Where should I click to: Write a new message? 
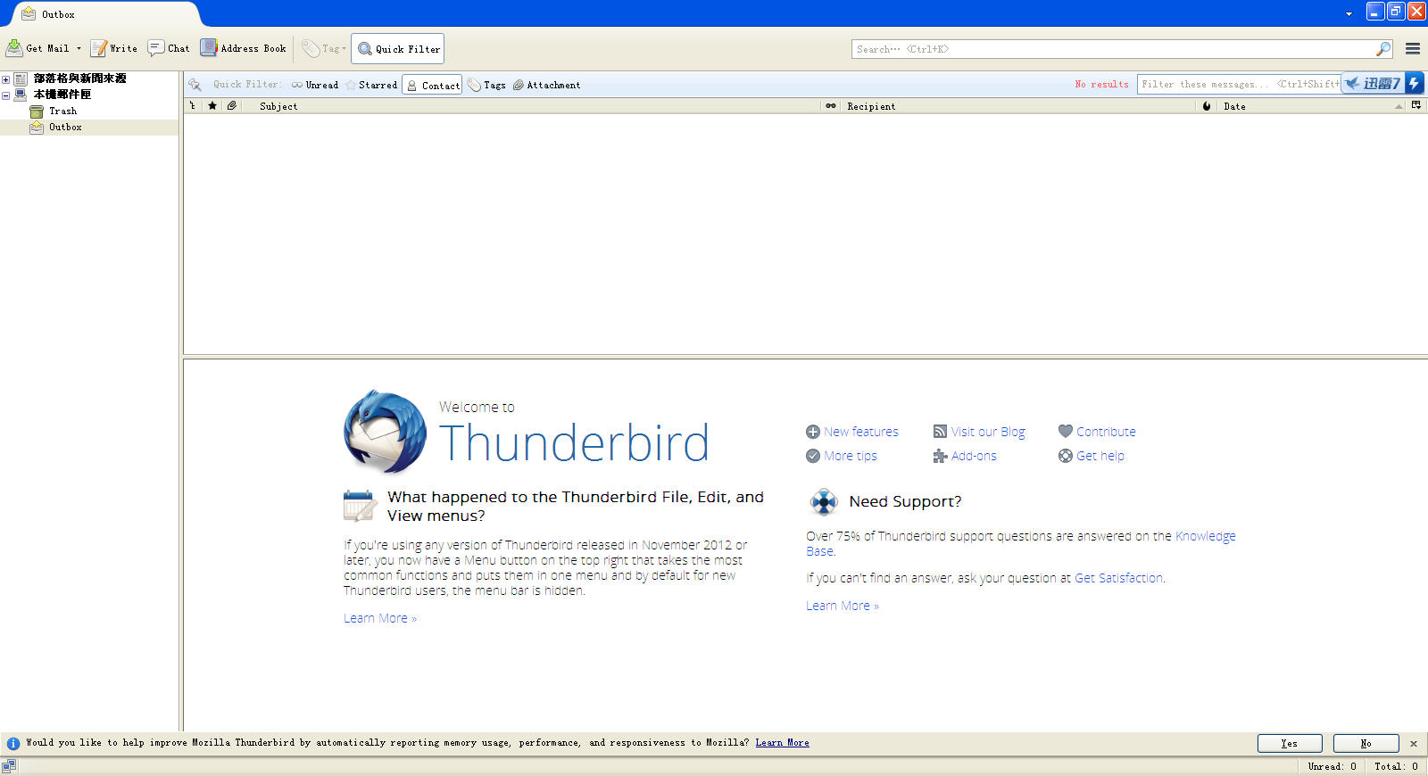pyautogui.click(x=113, y=48)
